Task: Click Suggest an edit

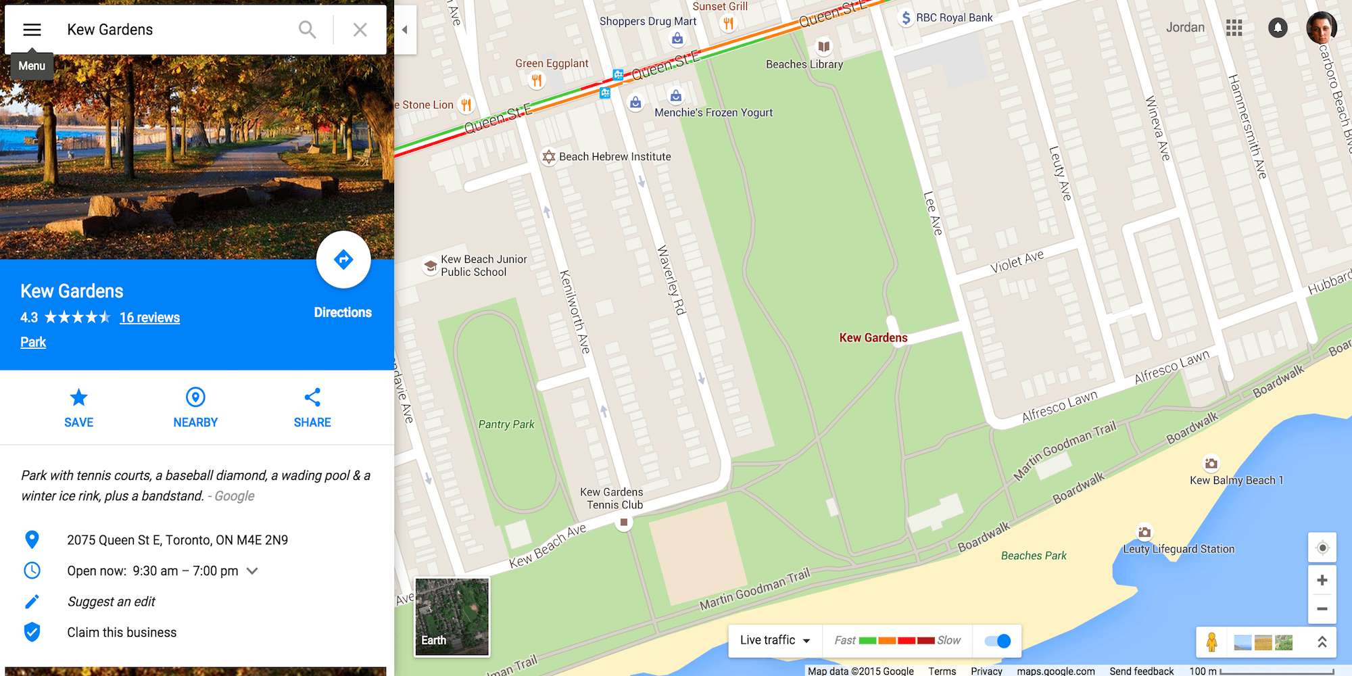Action: [x=111, y=602]
